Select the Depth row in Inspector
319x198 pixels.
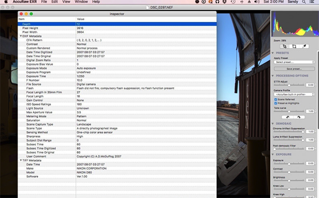point(117,24)
